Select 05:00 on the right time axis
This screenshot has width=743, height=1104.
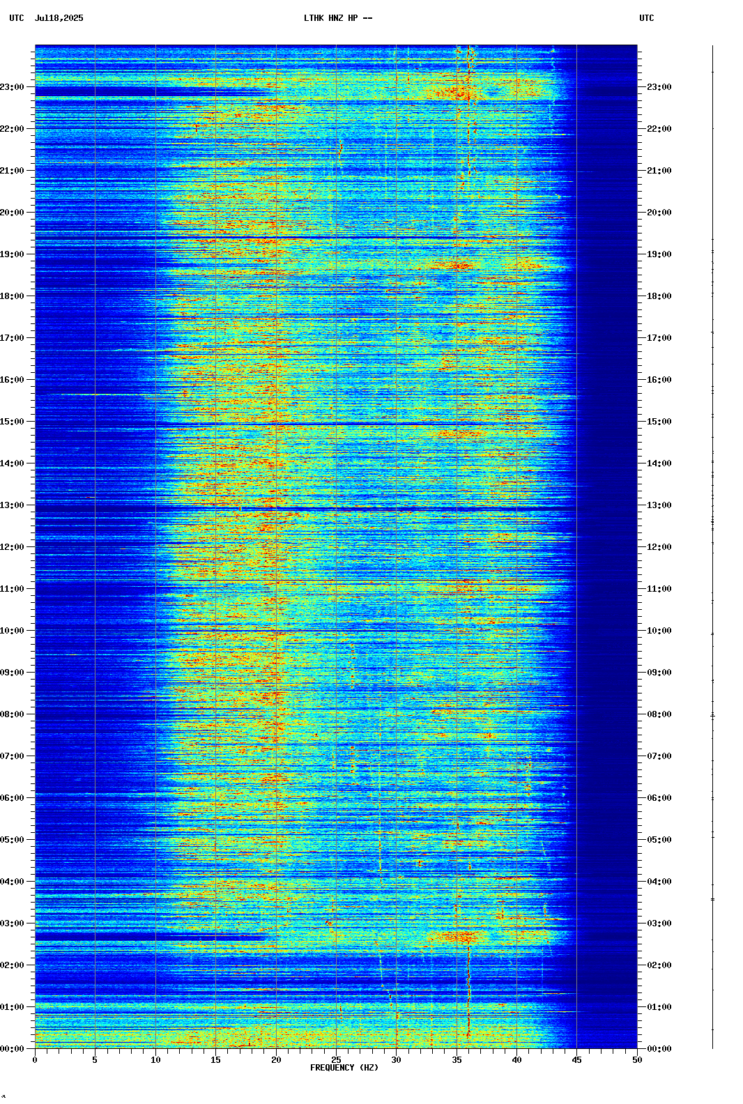pyautogui.click(x=659, y=840)
